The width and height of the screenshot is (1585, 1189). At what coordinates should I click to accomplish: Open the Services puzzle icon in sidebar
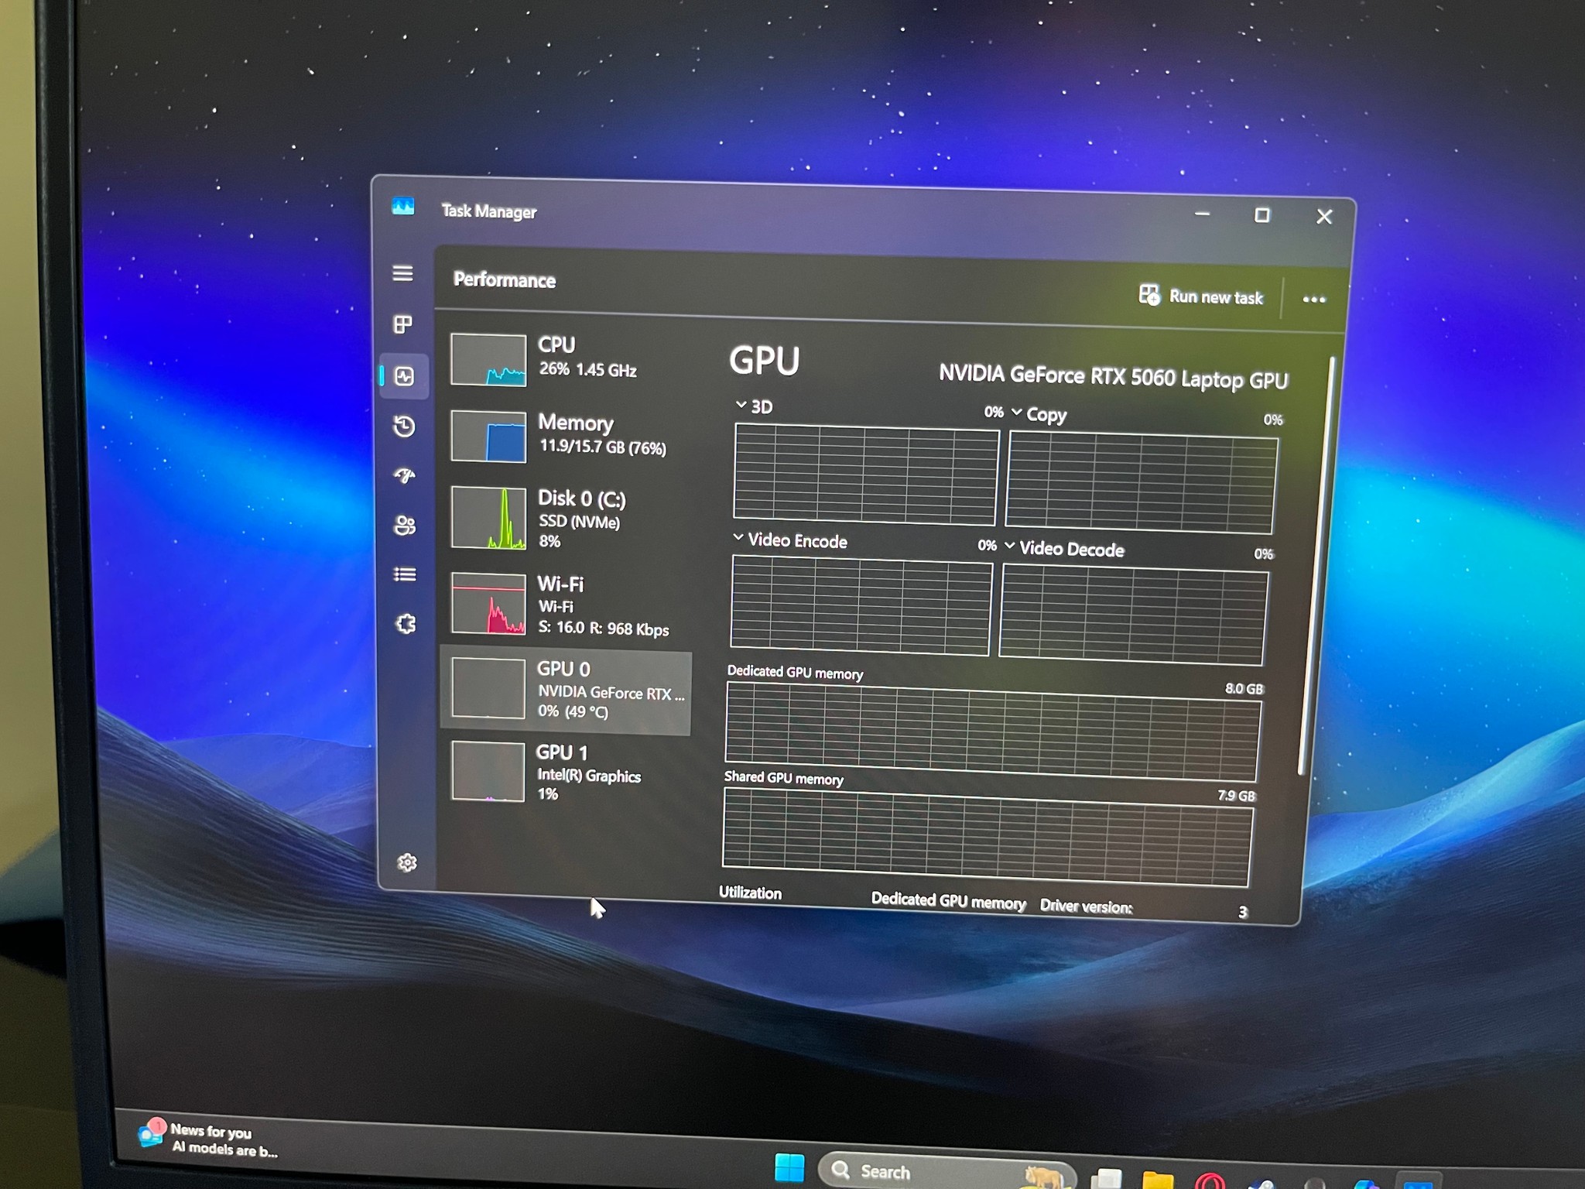click(x=406, y=624)
